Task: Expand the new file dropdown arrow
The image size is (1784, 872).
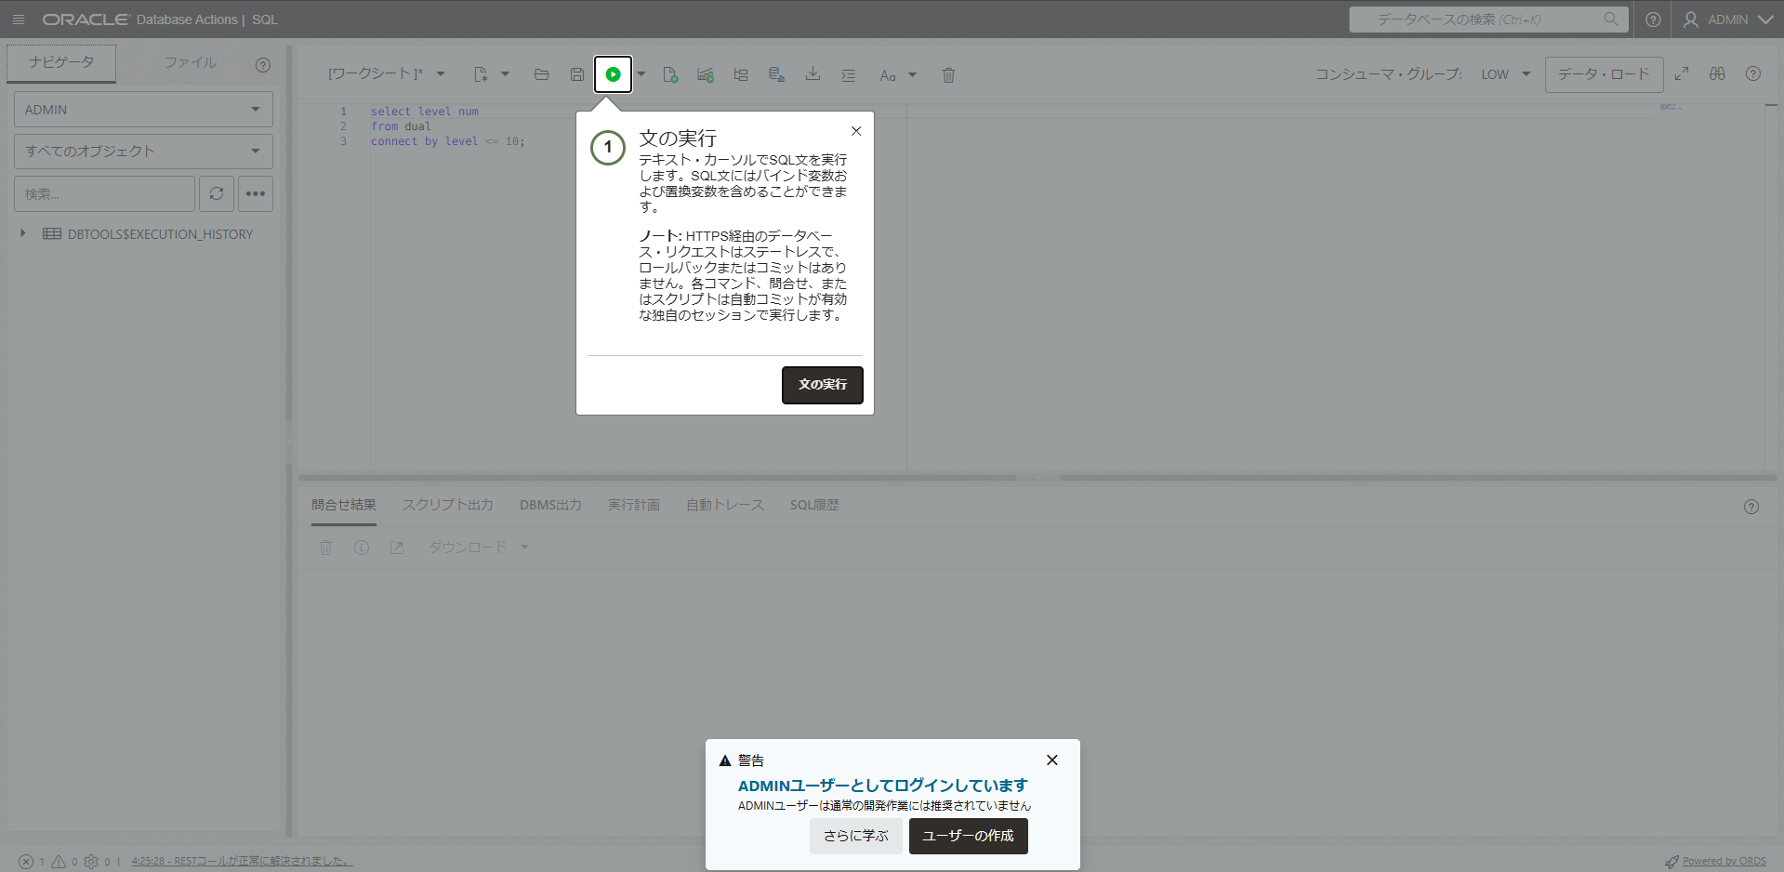Action: [x=505, y=74]
